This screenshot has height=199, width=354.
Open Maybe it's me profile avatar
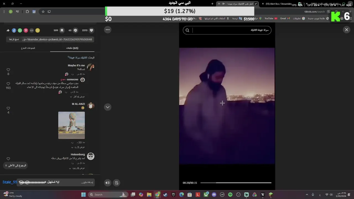click(x=91, y=67)
